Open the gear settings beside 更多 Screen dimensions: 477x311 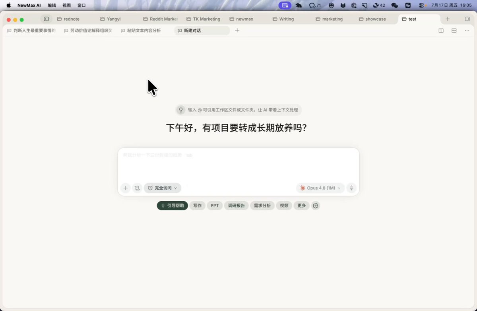click(316, 206)
